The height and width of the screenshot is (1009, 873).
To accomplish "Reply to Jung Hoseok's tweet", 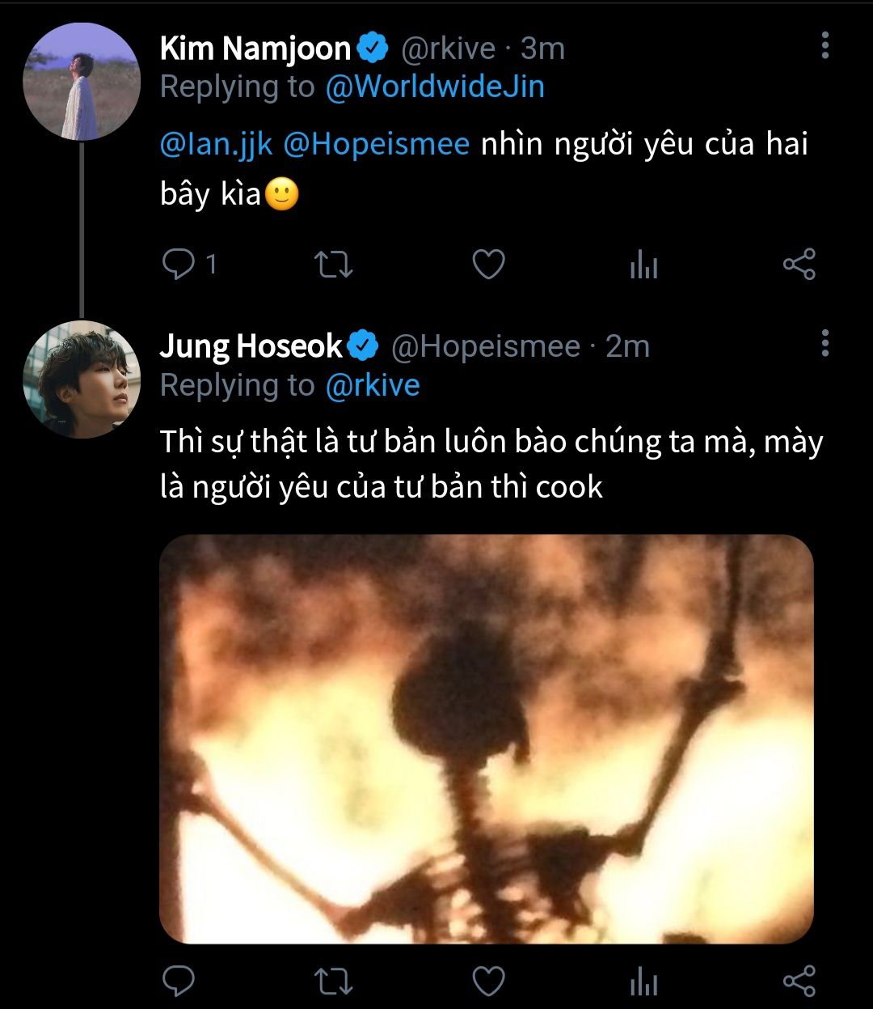I will (178, 981).
